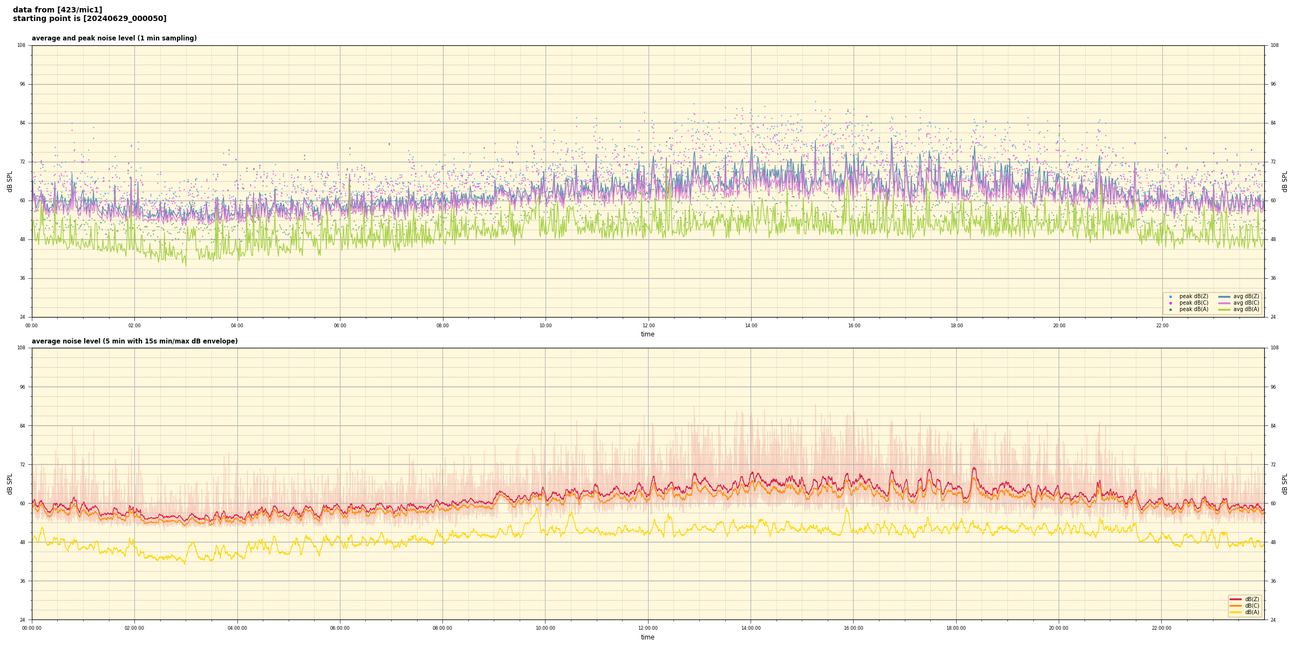The image size is (1295, 647).
Task: Click the peak dB(A) legend marker
Action: [1170, 309]
